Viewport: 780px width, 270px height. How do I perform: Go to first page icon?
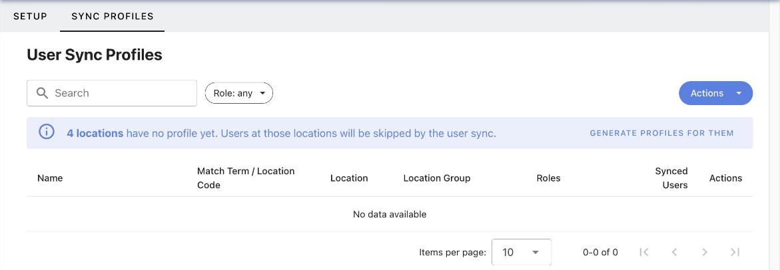click(x=643, y=252)
